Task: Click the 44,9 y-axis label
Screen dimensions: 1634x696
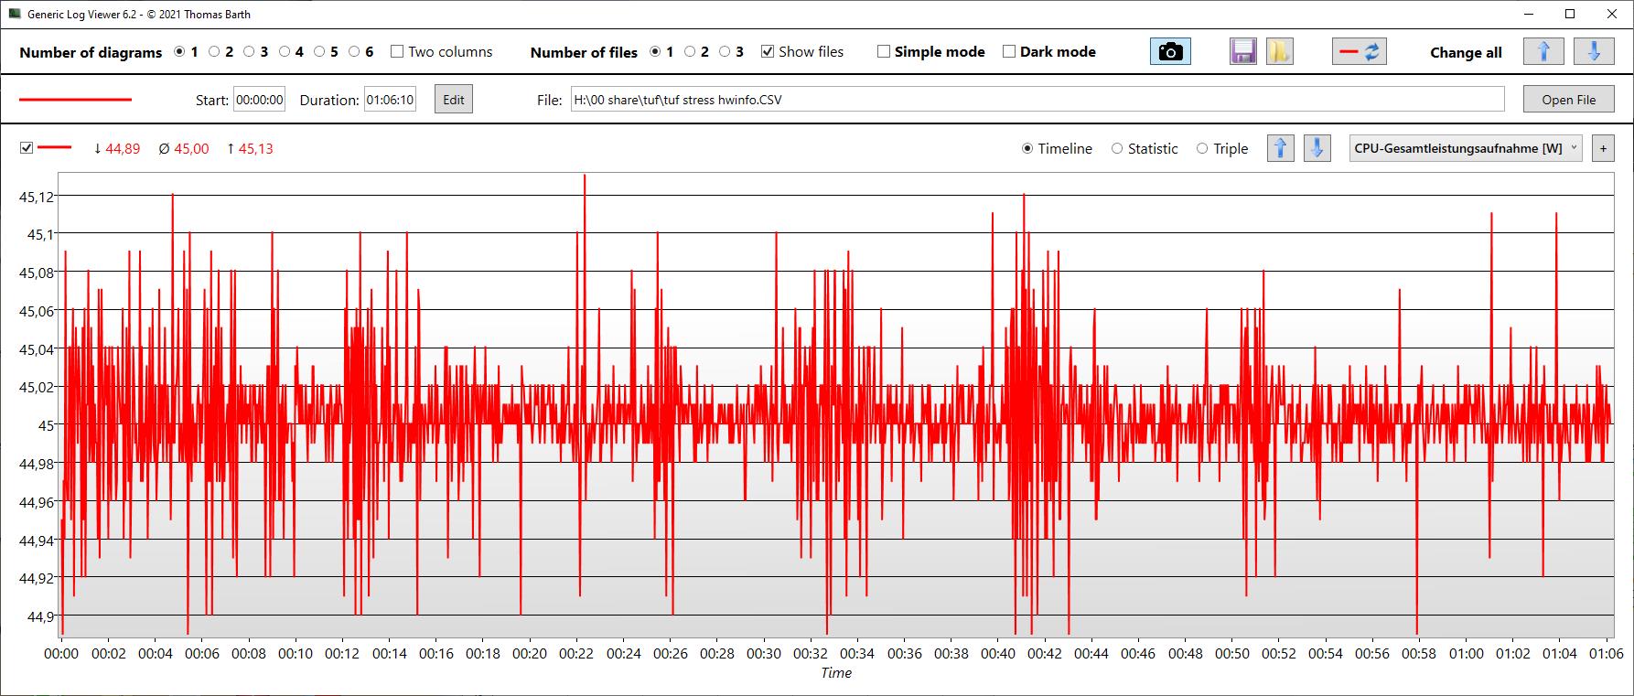Action: click(x=41, y=616)
